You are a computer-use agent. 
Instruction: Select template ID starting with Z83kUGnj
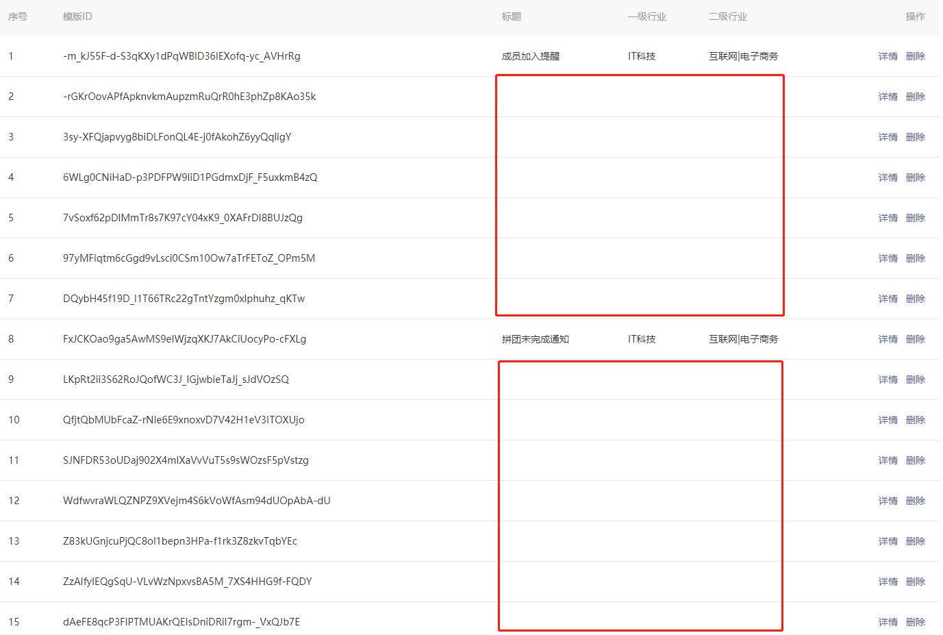click(180, 541)
